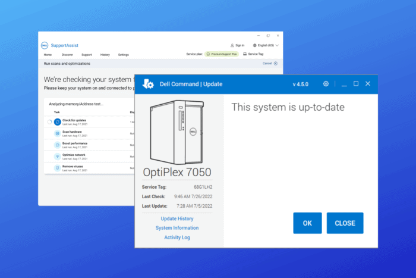Click the Last Check time 9:46 AM 7/26/2022
The image size is (416, 278).
(193, 196)
